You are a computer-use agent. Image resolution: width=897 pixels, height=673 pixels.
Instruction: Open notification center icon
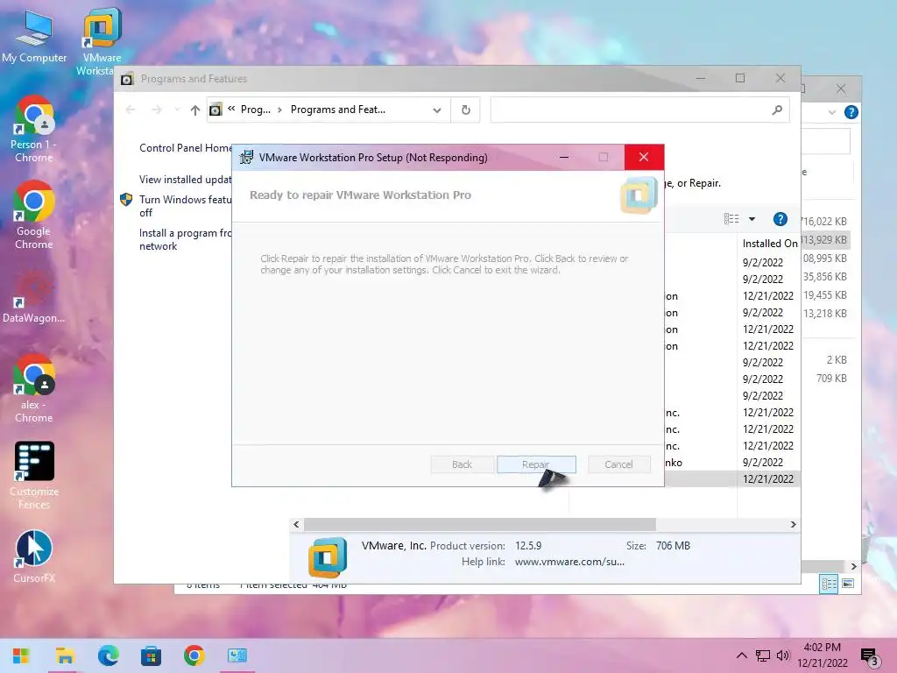tap(869, 657)
